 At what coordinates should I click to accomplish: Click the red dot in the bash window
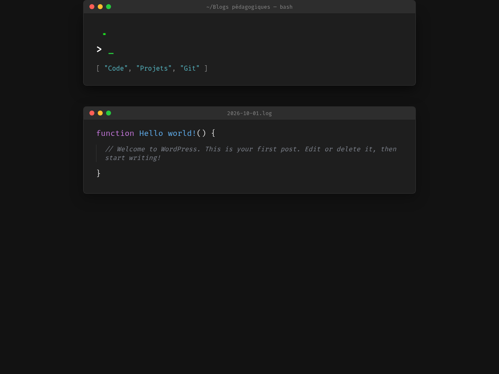pos(92,7)
